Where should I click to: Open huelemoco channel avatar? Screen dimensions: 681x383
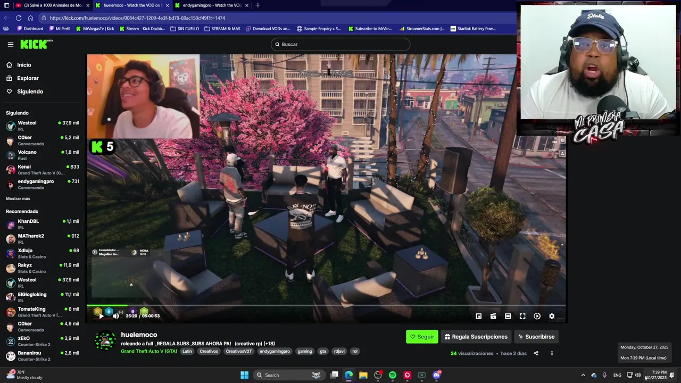tap(105, 341)
